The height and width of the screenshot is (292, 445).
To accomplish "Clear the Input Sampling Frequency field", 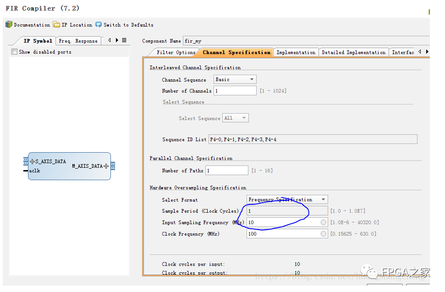I will [323, 222].
